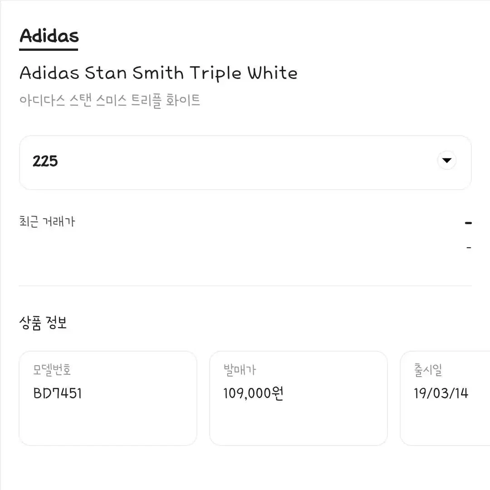Open the Adidas brand link
This screenshot has height=490, width=490.
49,36
